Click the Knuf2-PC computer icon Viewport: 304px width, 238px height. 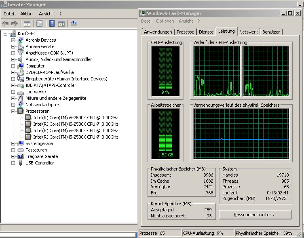click(13, 34)
